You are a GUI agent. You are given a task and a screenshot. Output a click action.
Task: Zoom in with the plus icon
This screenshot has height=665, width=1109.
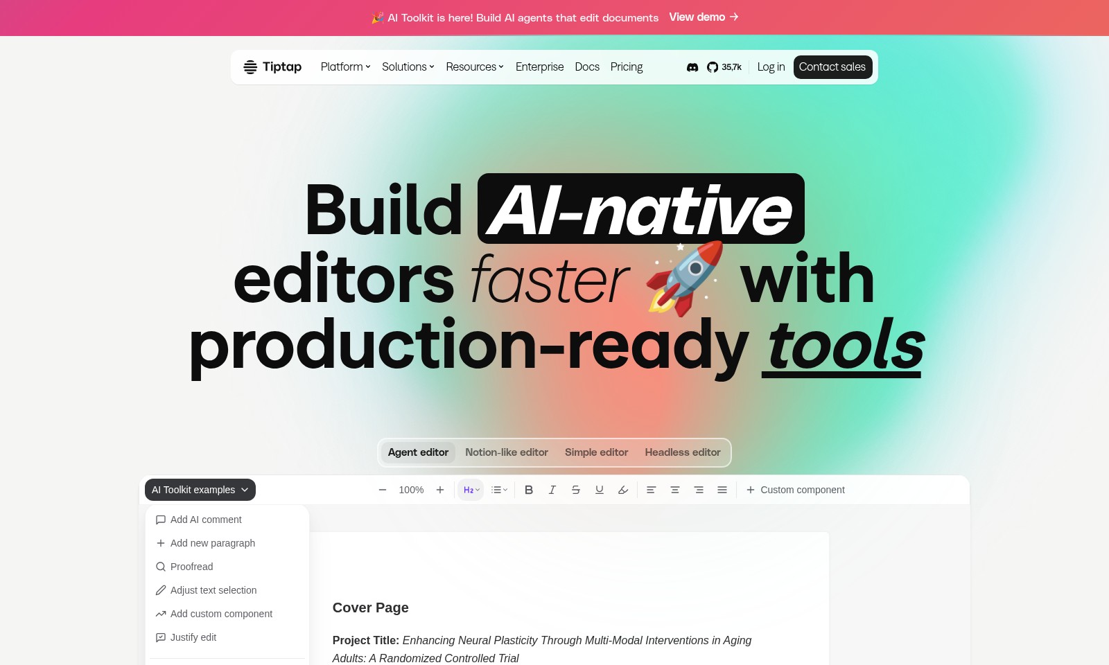coord(439,490)
